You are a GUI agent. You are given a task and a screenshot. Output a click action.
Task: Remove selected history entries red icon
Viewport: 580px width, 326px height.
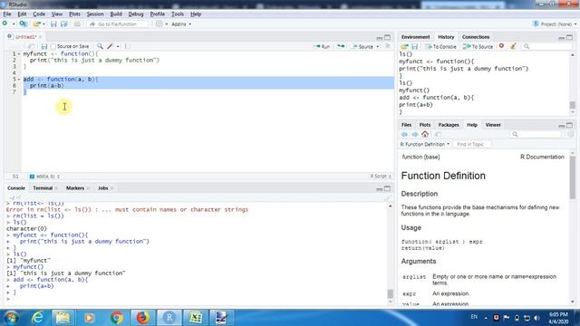pos(501,46)
